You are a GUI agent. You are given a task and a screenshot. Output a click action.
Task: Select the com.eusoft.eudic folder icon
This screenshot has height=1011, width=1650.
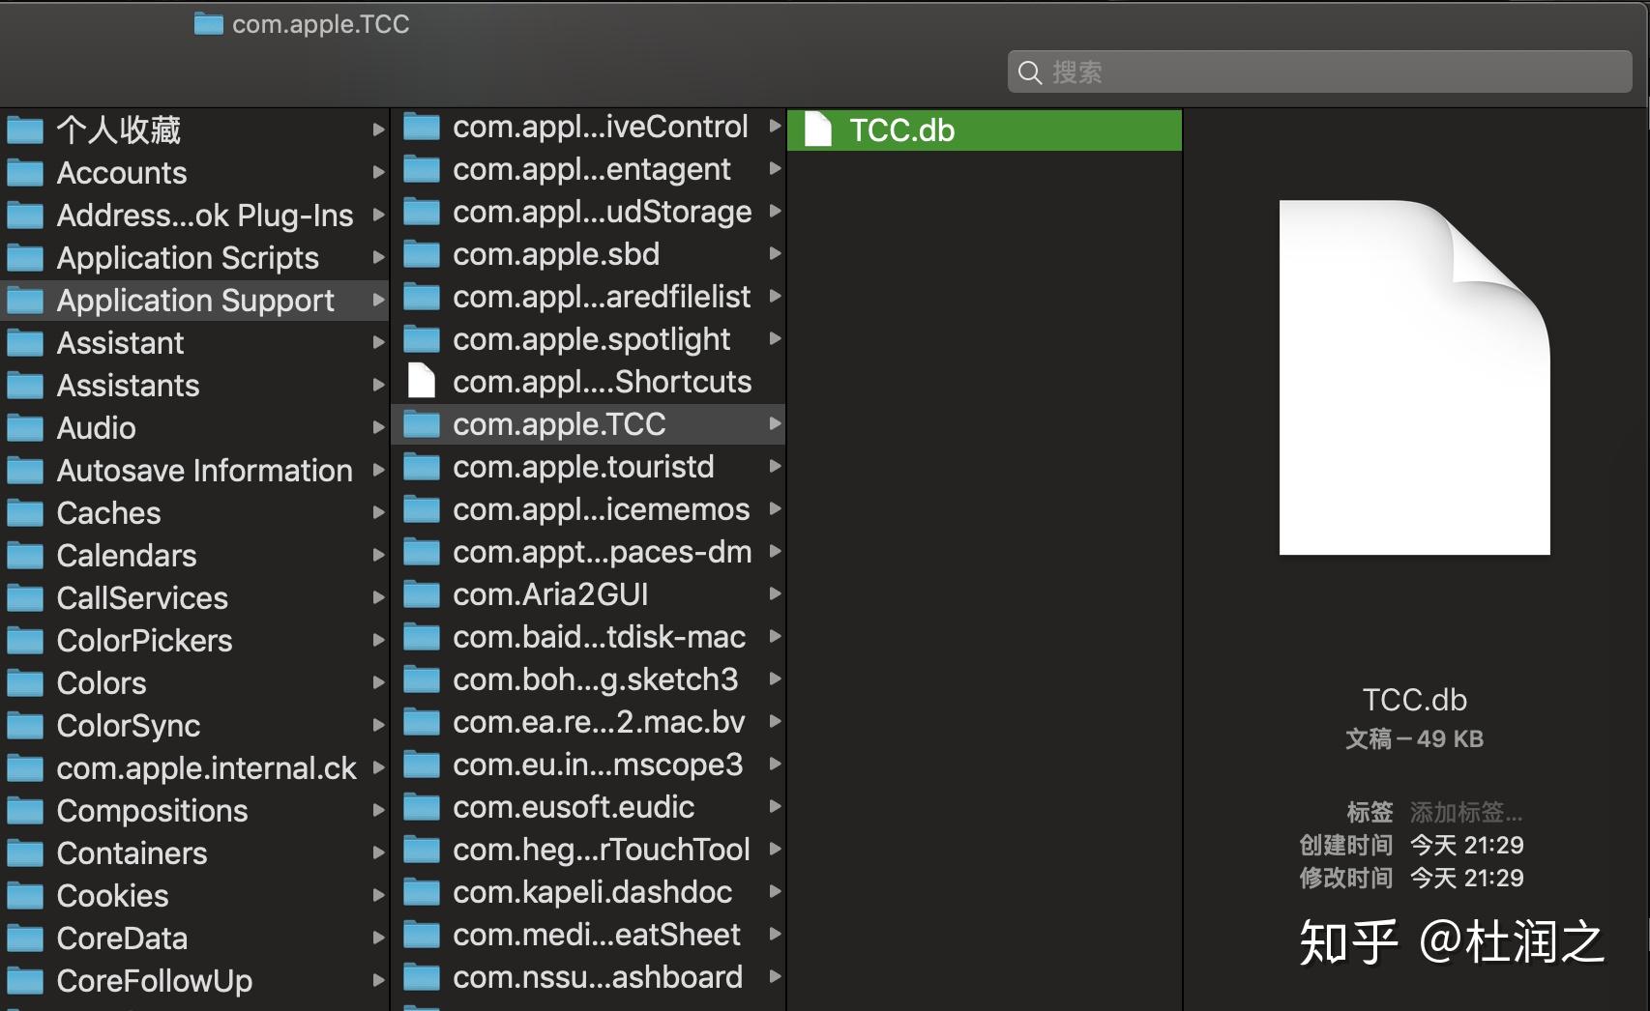[x=422, y=806]
